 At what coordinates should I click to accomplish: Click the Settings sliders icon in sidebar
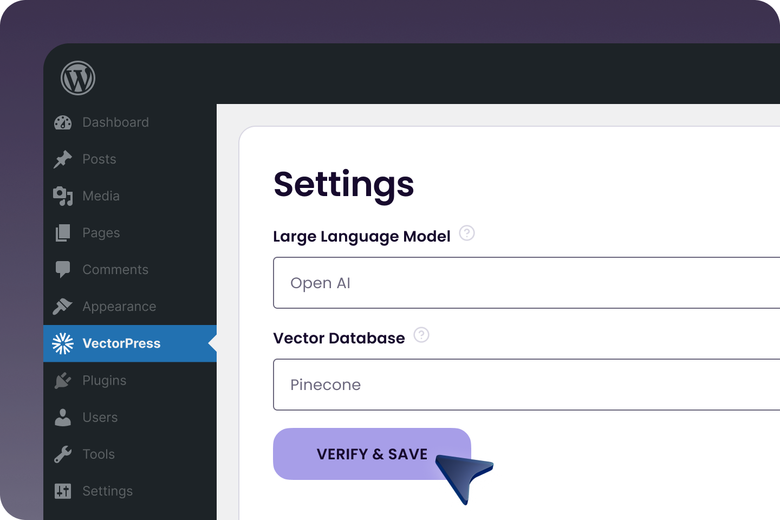(x=63, y=491)
